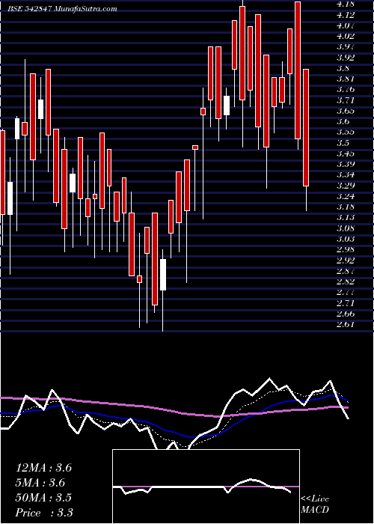Click the 2.77 price axis label
The image size is (374, 524).
[x=346, y=292]
